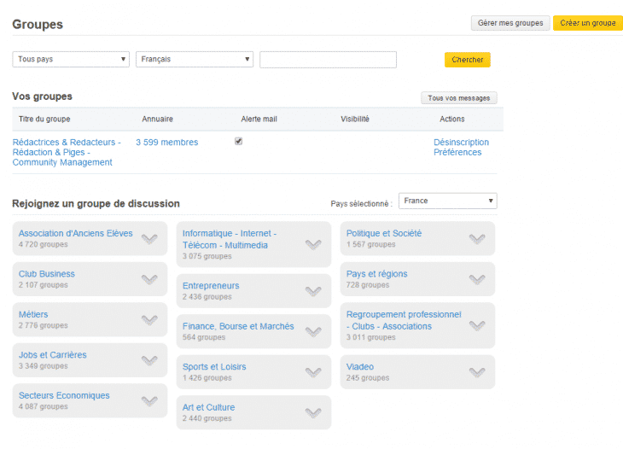This screenshot has width=623, height=449.
Task: Click the Gérer mes groupes button
Action: click(510, 23)
